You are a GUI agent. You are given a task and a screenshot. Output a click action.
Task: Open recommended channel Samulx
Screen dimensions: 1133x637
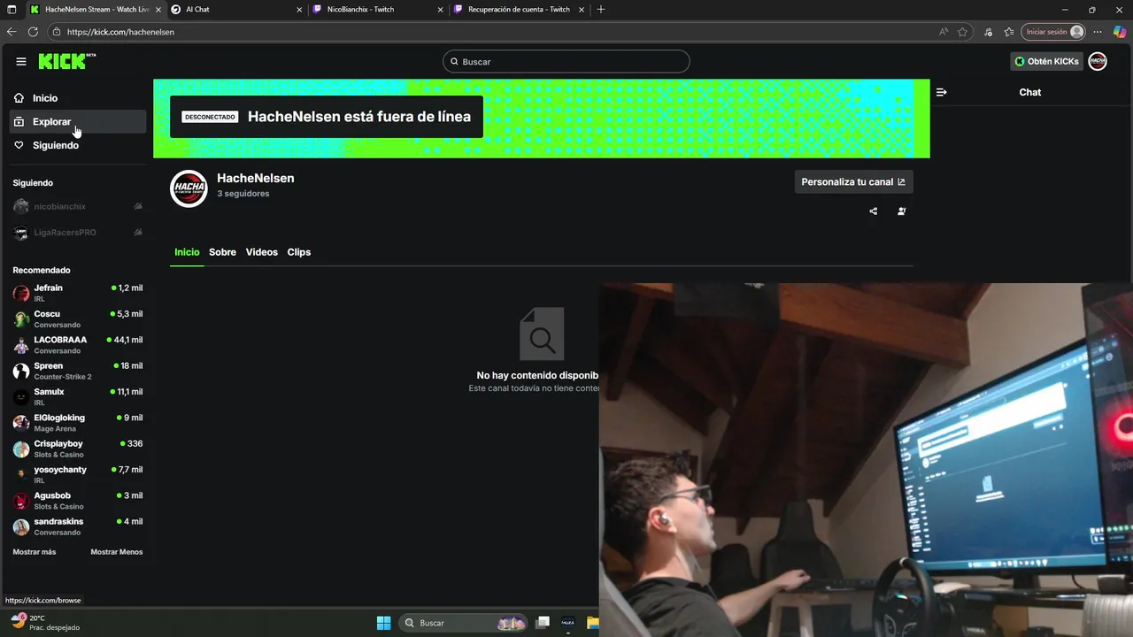(78, 396)
